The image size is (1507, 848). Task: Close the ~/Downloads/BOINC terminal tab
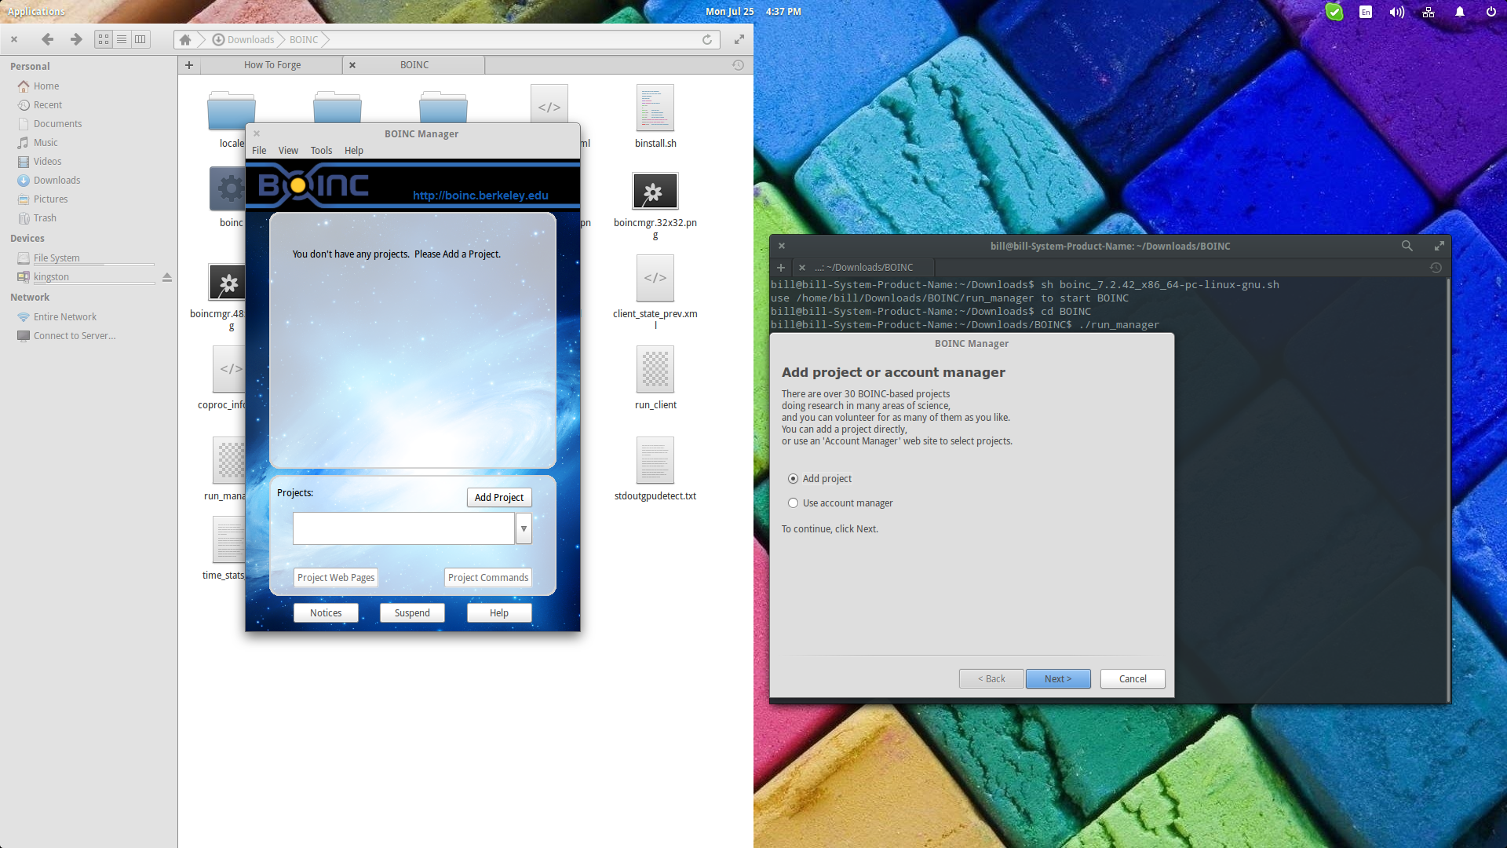[802, 268]
